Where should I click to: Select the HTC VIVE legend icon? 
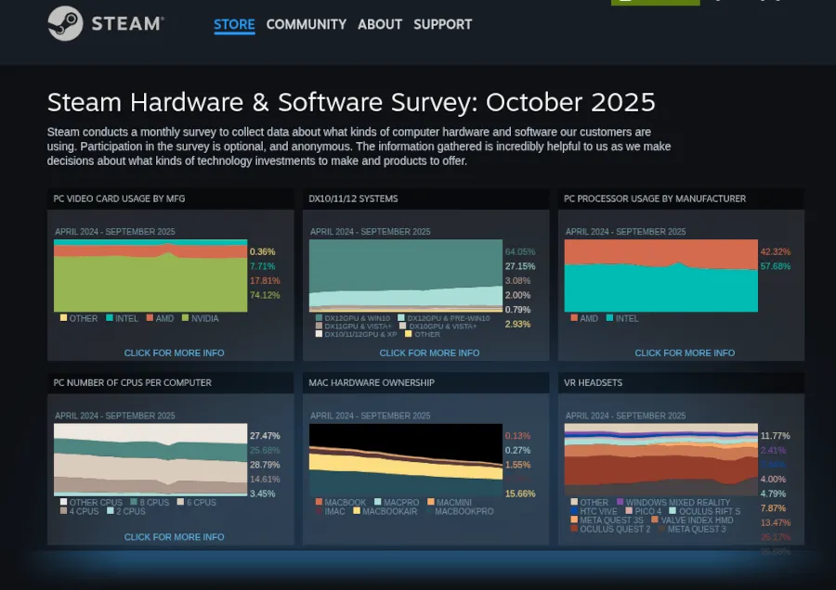tap(573, 511)
